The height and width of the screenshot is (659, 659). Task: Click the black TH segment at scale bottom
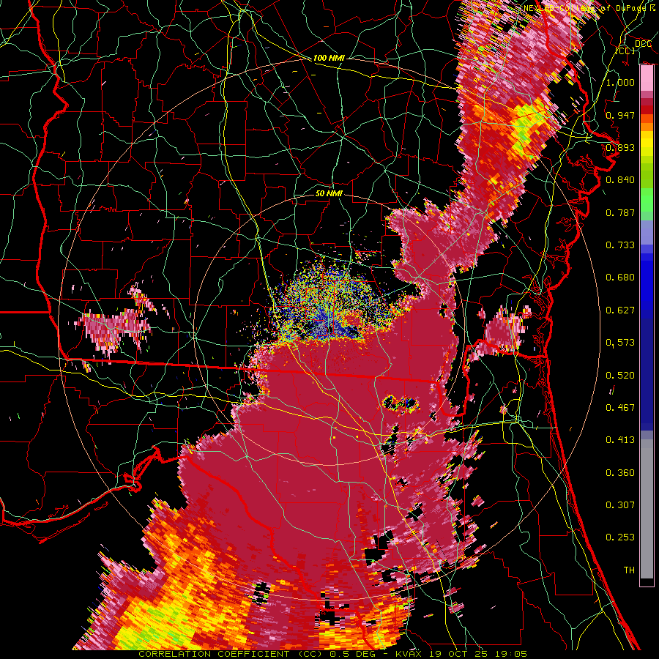[647, 582]
